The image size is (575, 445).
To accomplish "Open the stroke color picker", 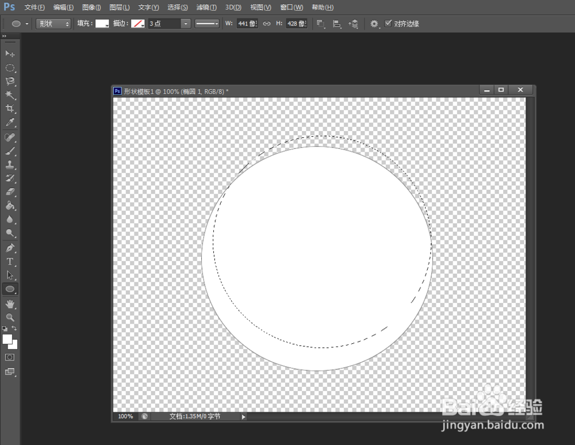I will (138, 24).
